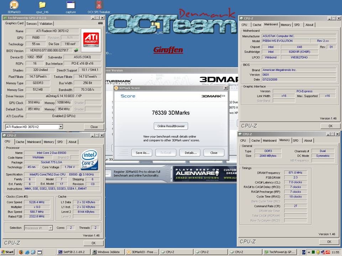
Task: Open the 3DMark03 desktop shortcut
Action: click(14, 6)
